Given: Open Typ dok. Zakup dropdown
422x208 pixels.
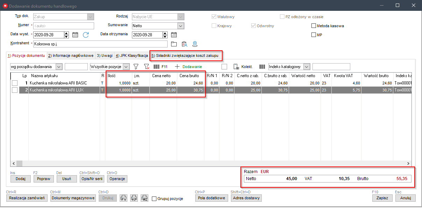Looking at the screenshot, I should coord(91,17).
